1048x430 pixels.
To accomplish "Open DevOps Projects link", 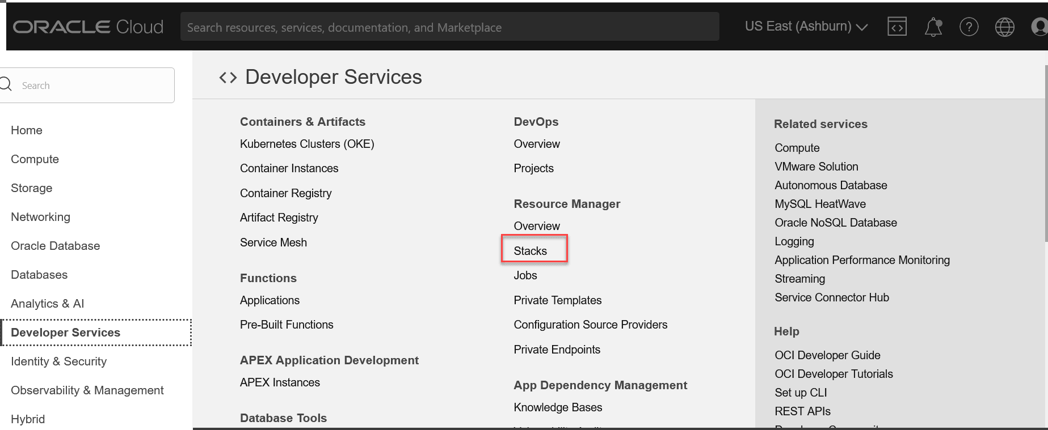I will pyautogui.click(x=533, y=168).
